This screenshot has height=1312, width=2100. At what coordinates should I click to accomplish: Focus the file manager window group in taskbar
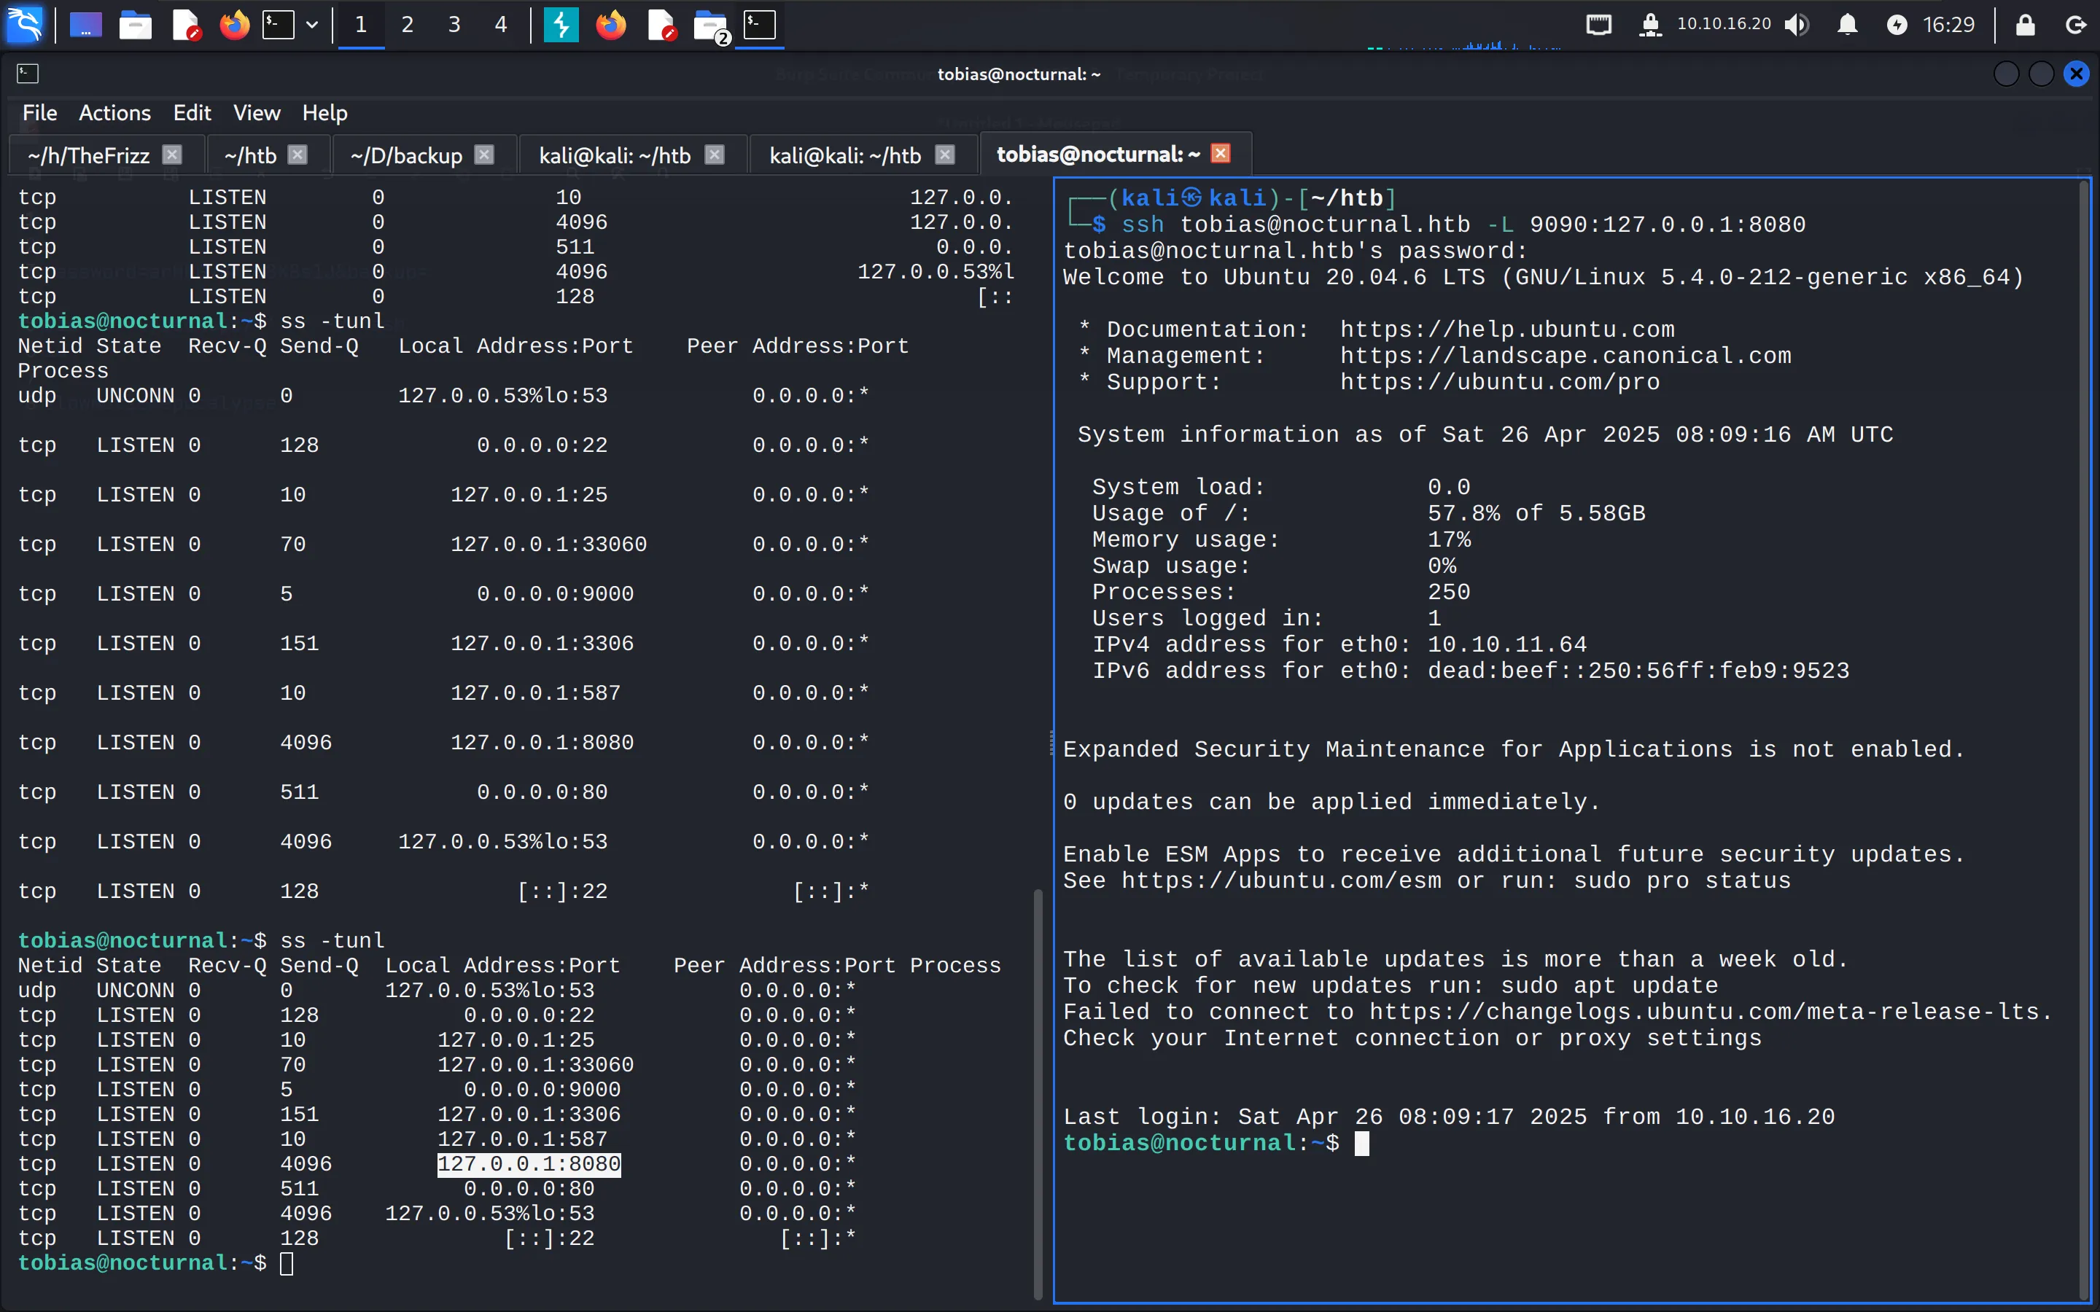(711, 26)
